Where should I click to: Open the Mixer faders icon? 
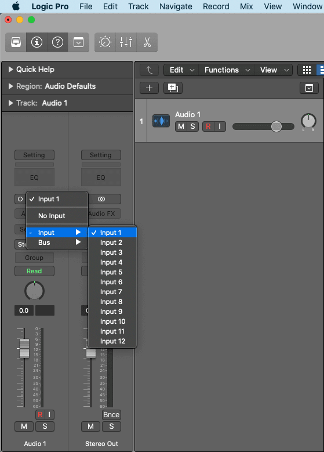(x=126, y=42)
